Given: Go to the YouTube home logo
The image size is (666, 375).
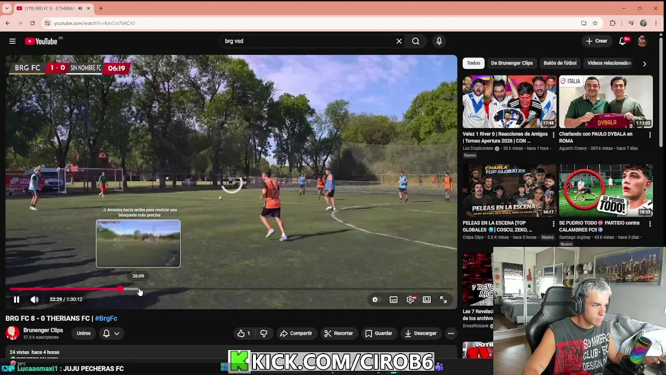Looking at the screenshot, I should click(41, 41).
